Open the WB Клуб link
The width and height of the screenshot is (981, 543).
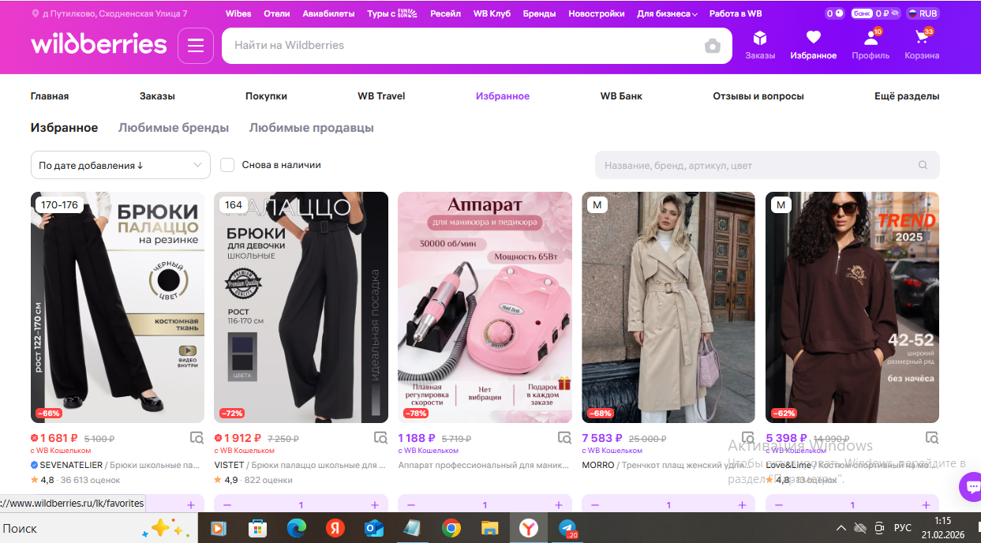pyautogui.click(x=492, y=13)
